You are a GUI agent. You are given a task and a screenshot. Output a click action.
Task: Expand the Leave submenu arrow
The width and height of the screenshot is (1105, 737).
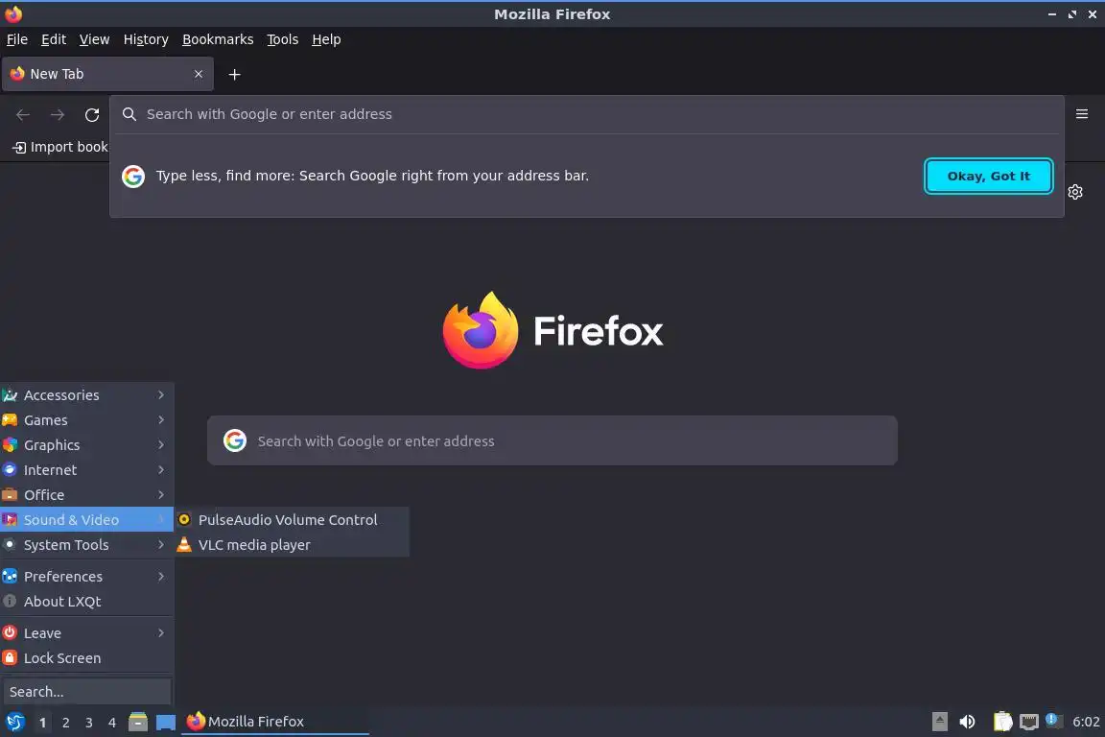[x=161, y=632]
